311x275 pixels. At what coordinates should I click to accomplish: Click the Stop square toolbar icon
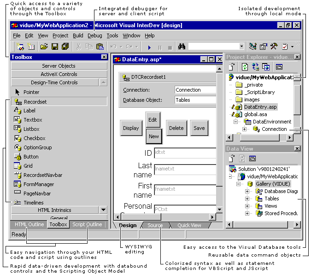tap(170, 48)
